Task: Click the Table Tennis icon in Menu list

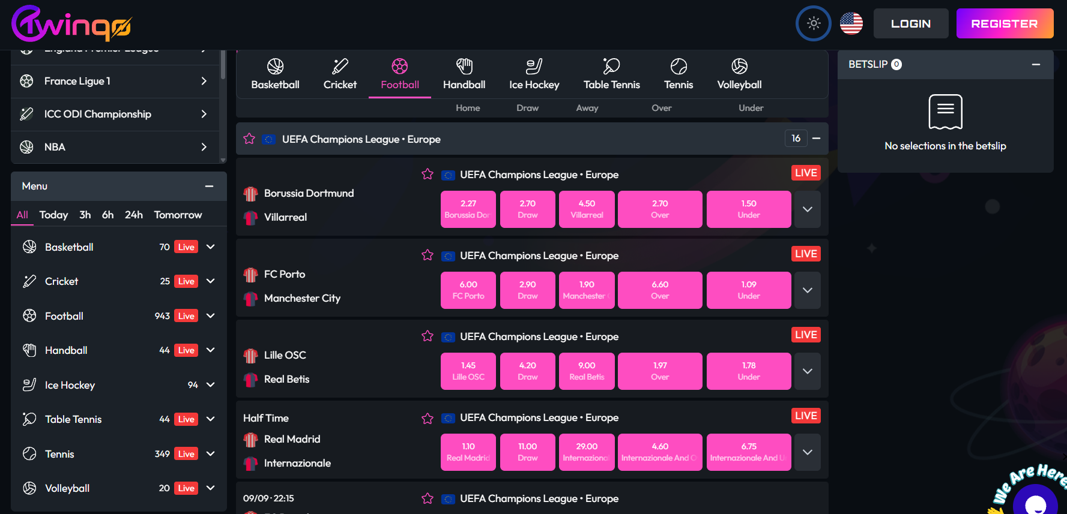Action: (29, 419)
